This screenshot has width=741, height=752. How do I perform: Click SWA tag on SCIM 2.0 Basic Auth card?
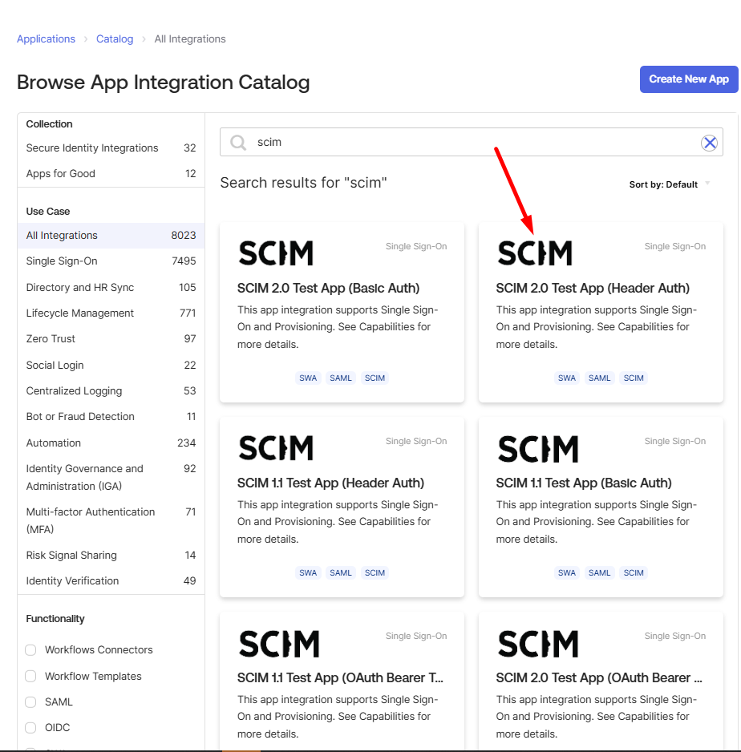point(308,378)
